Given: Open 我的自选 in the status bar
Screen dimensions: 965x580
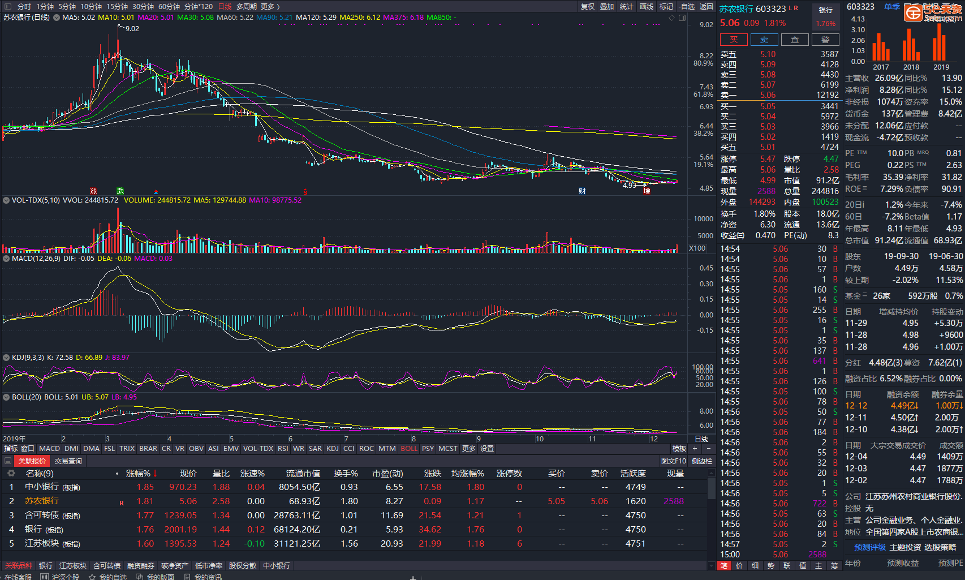Looking at the screenshot, I should [x=108, y=577].
